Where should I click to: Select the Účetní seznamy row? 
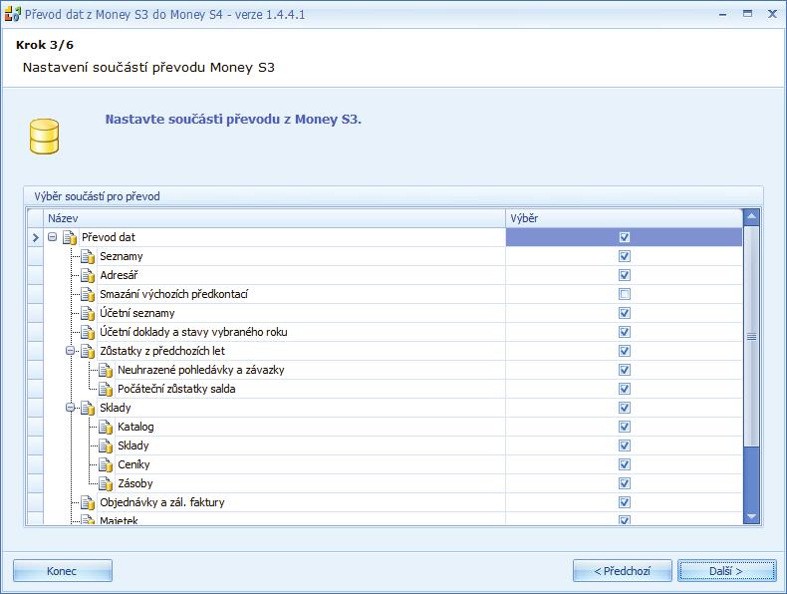pyautogui.click(x=385, y=313)
